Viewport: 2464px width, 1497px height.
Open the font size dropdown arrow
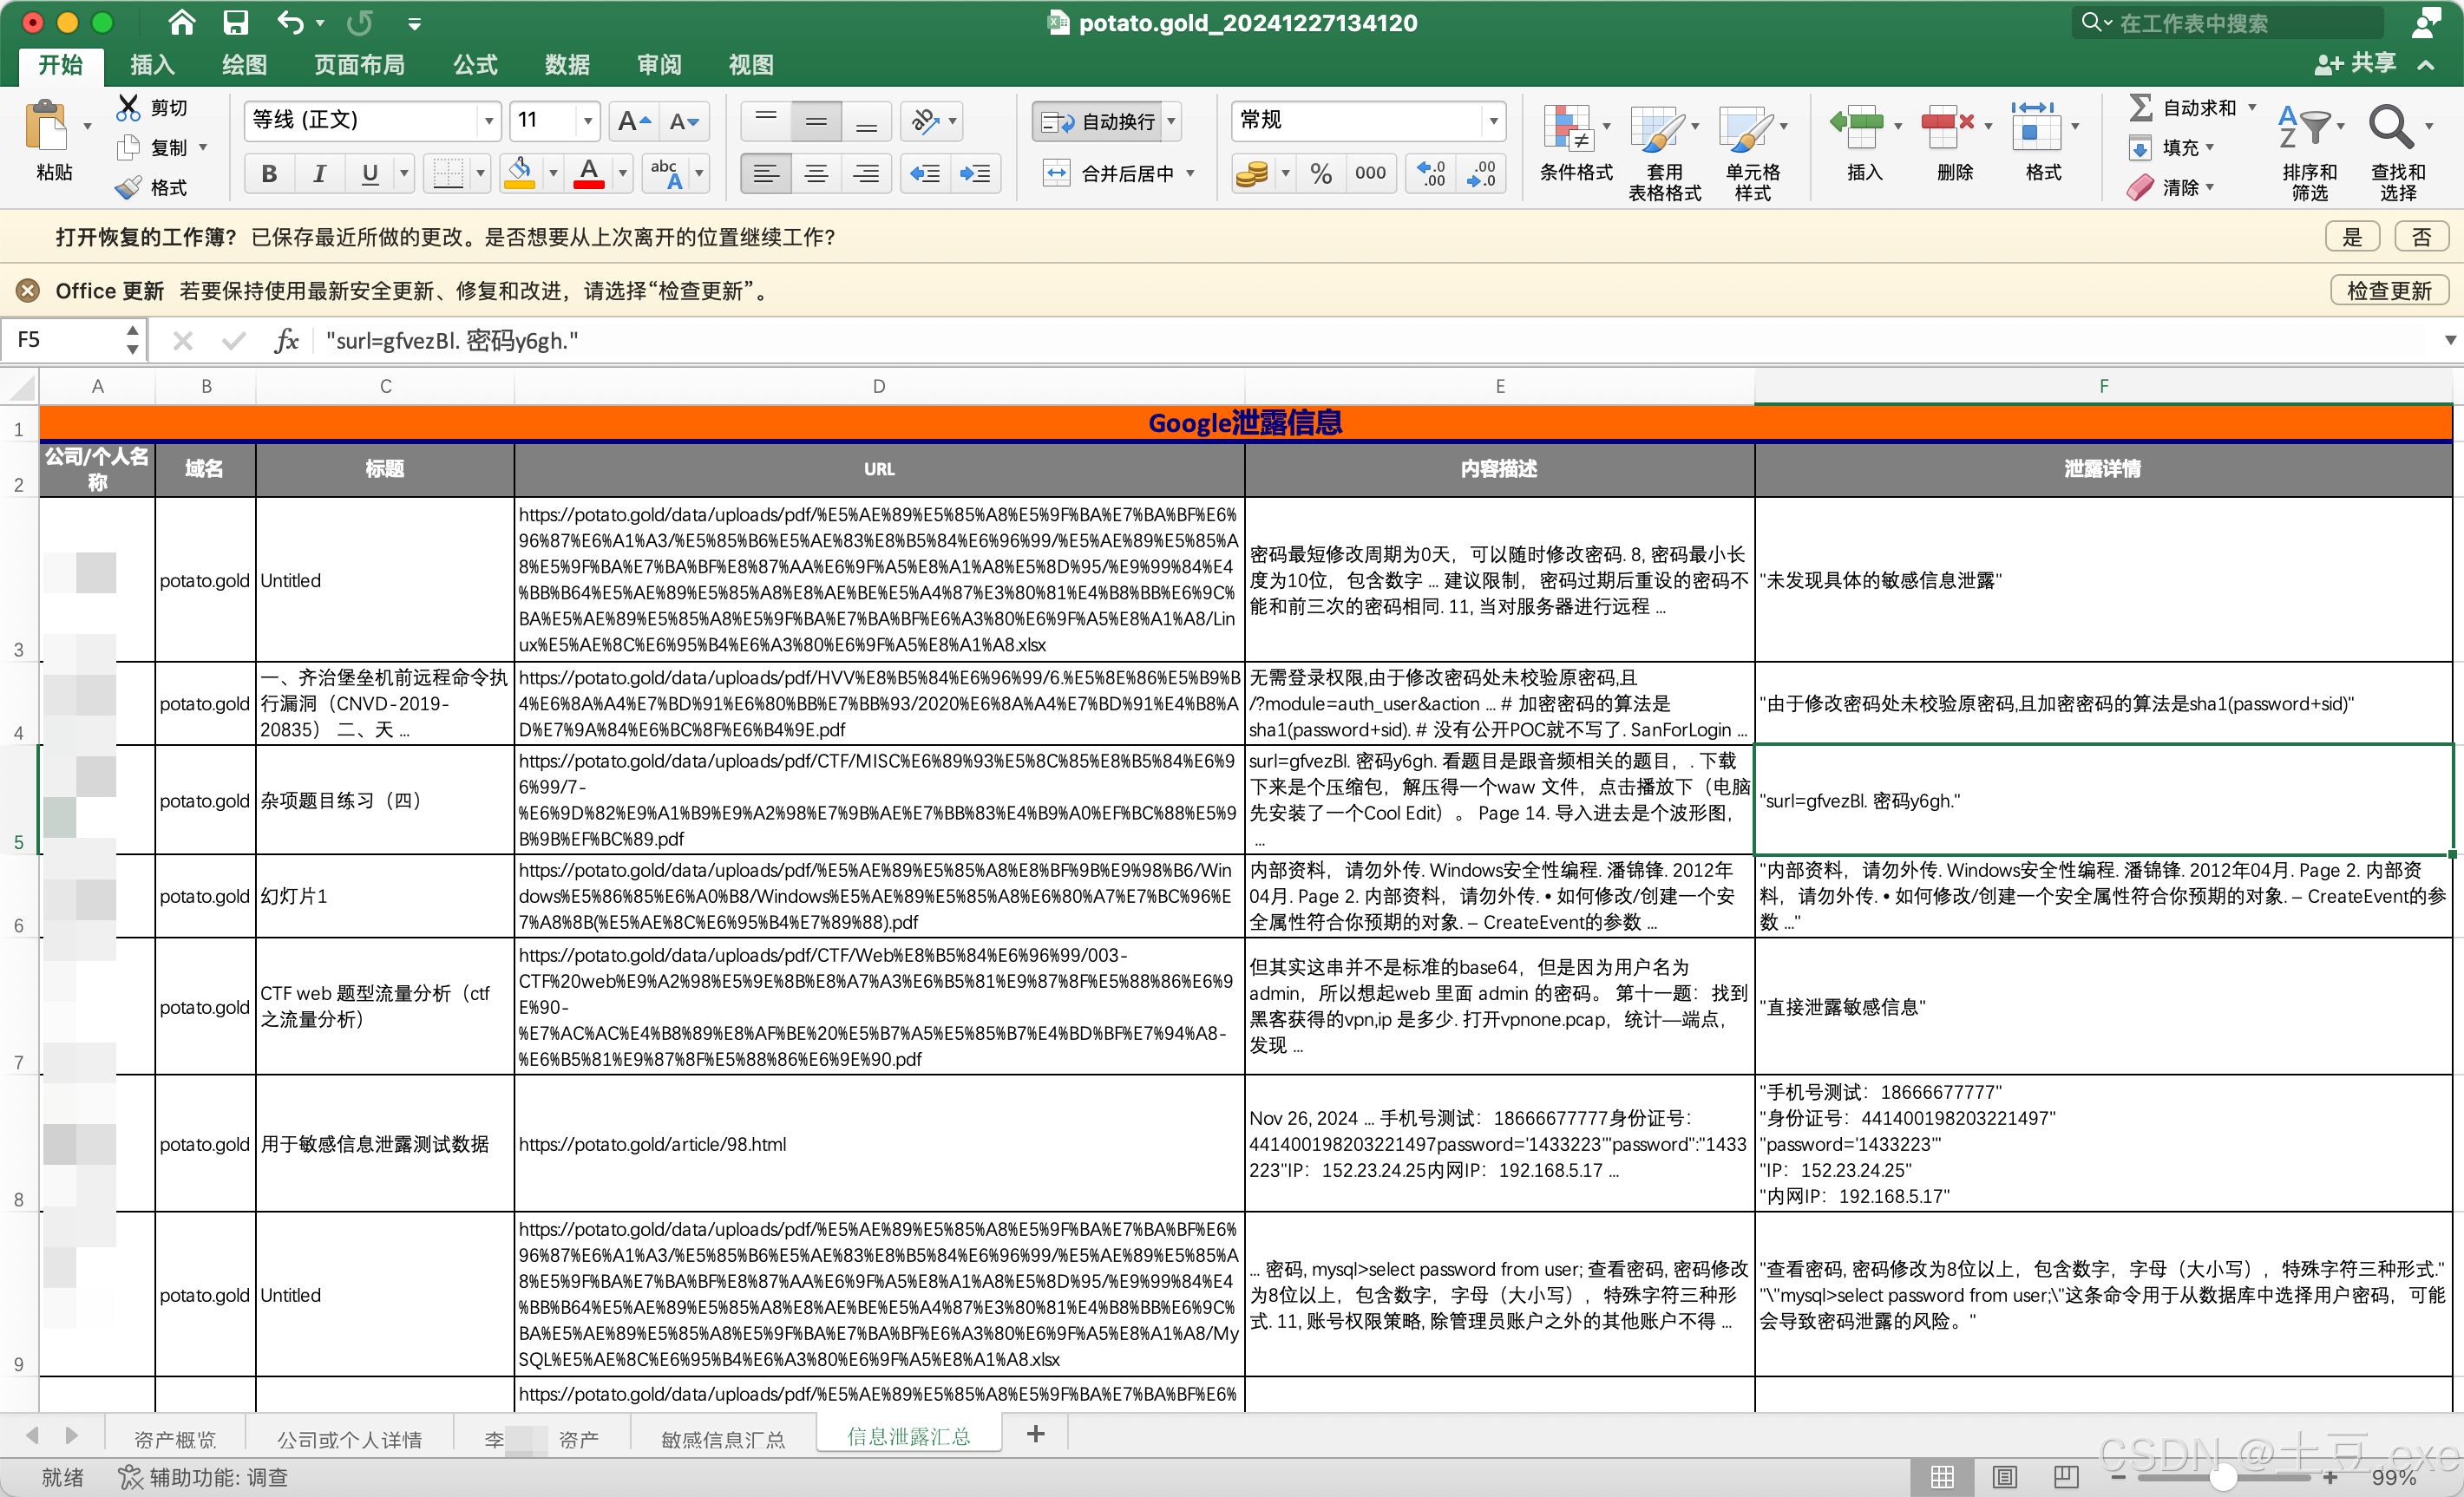587,121
